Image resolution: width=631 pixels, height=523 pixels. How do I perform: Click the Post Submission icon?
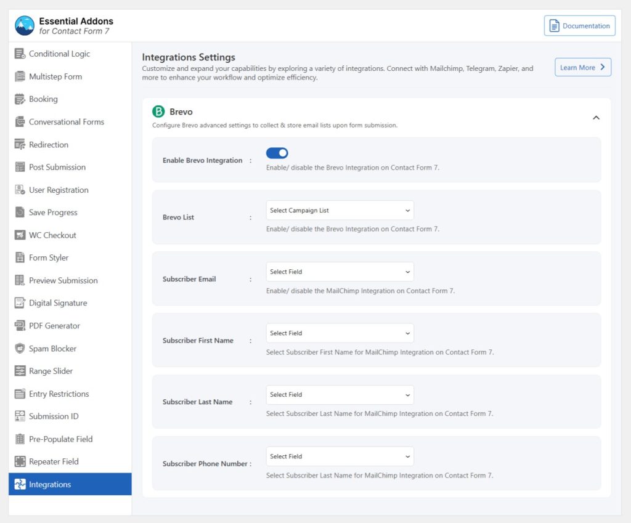click(x=20, y=167)
